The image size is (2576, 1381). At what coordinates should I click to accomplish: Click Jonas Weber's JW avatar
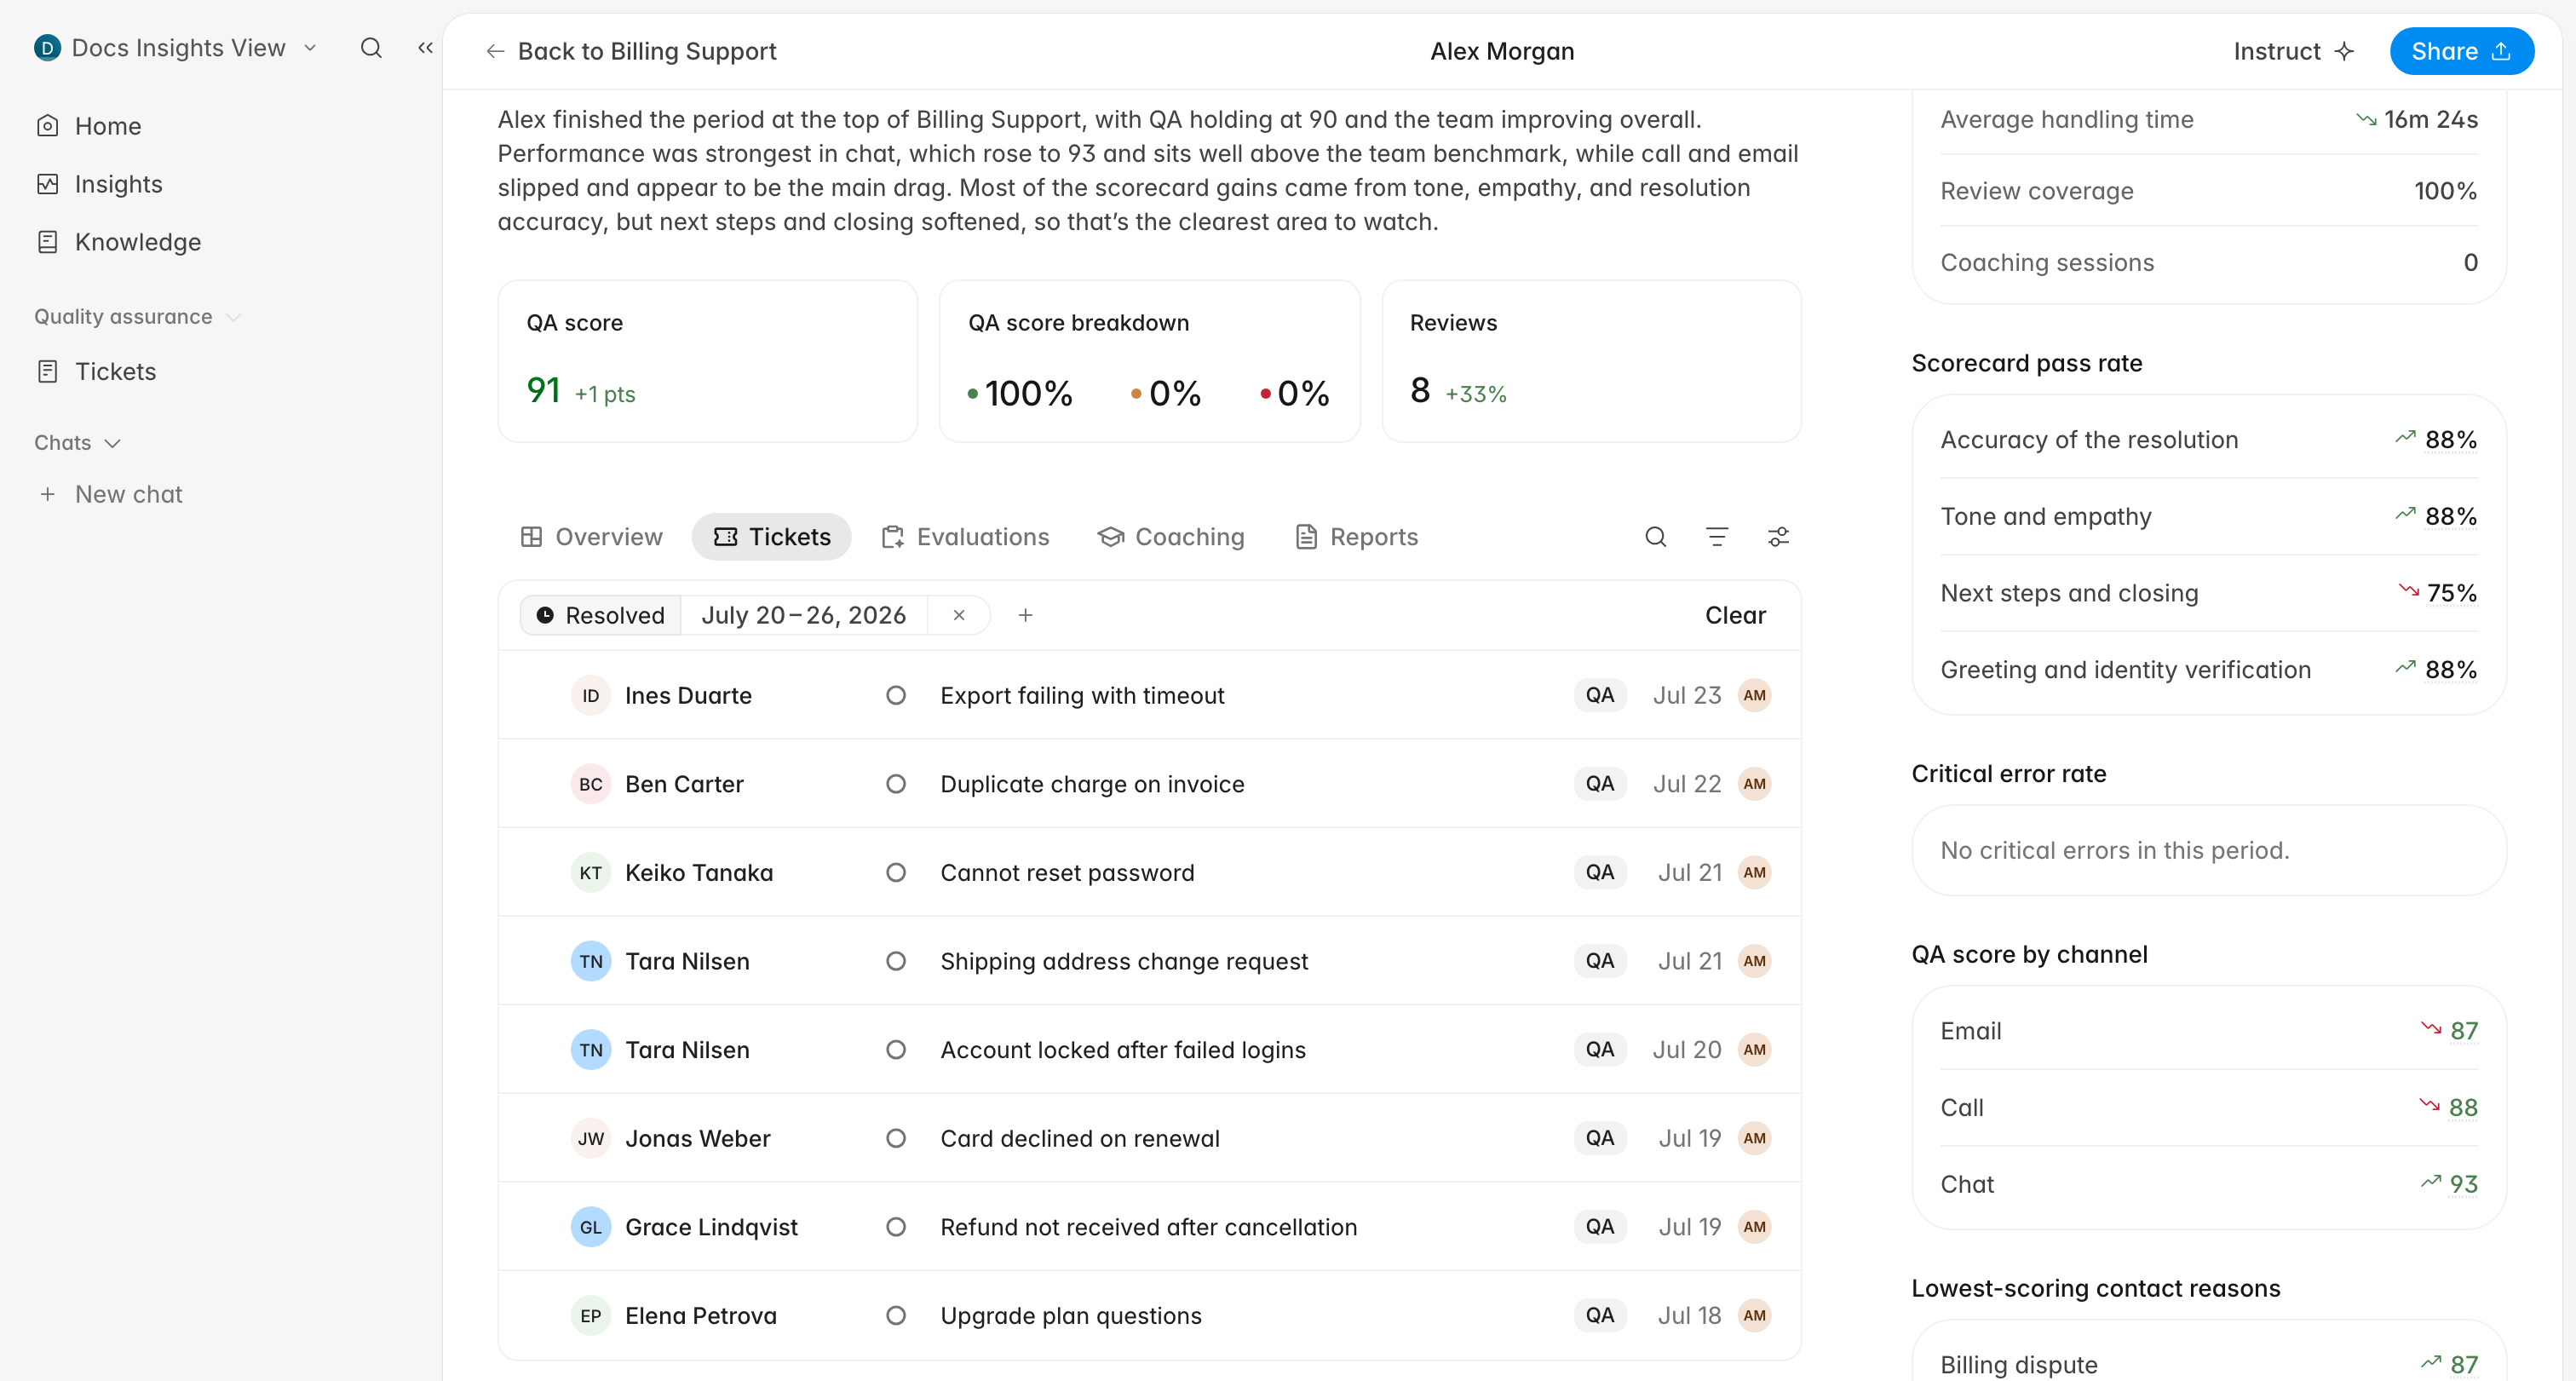tap(591, 1138)
